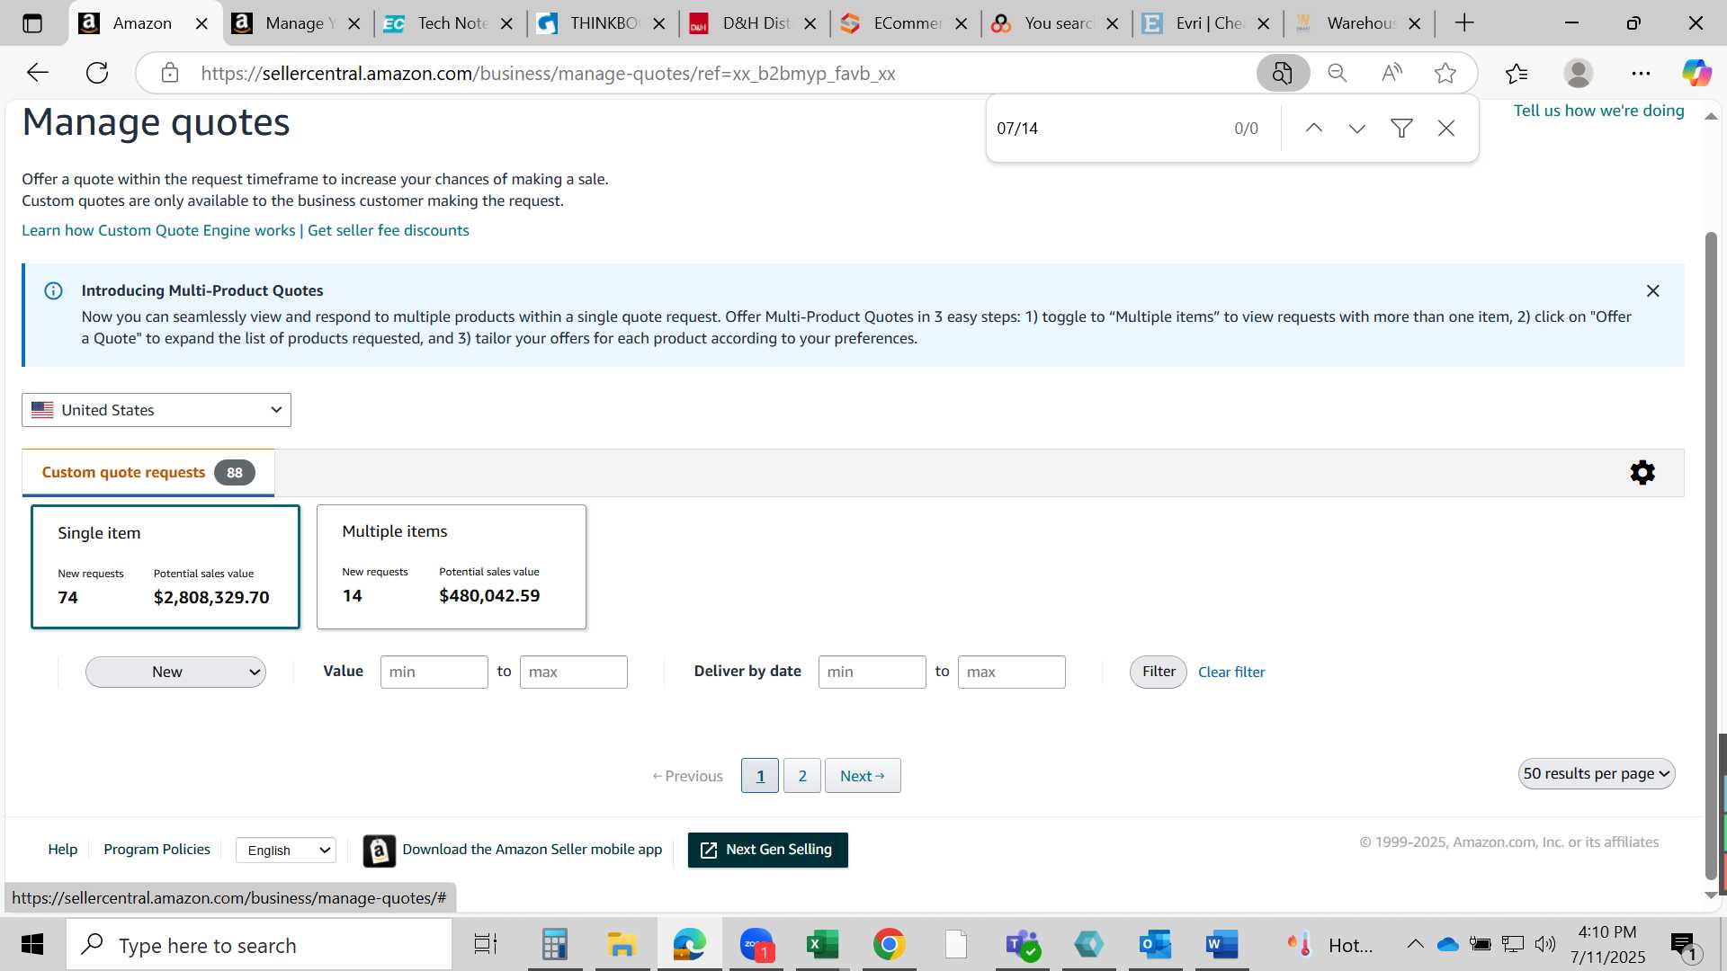Viewport: 1727px width, 971px height.
Task: Click the Clear filter link
Action: pyautogui.click(x=1231, y=673)
